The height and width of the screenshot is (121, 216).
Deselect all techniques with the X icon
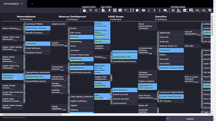click(x=96, y=10)
